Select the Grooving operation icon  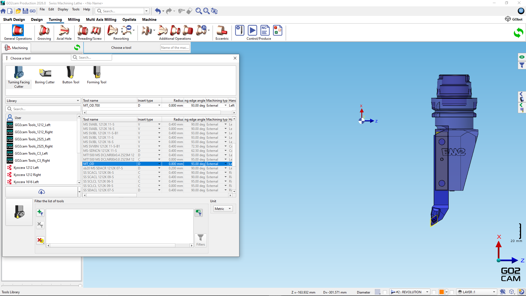coord(44,33)
